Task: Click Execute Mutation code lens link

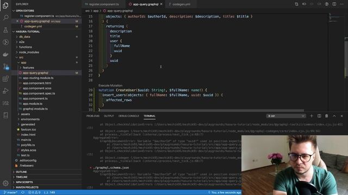Action: [110, 86]
